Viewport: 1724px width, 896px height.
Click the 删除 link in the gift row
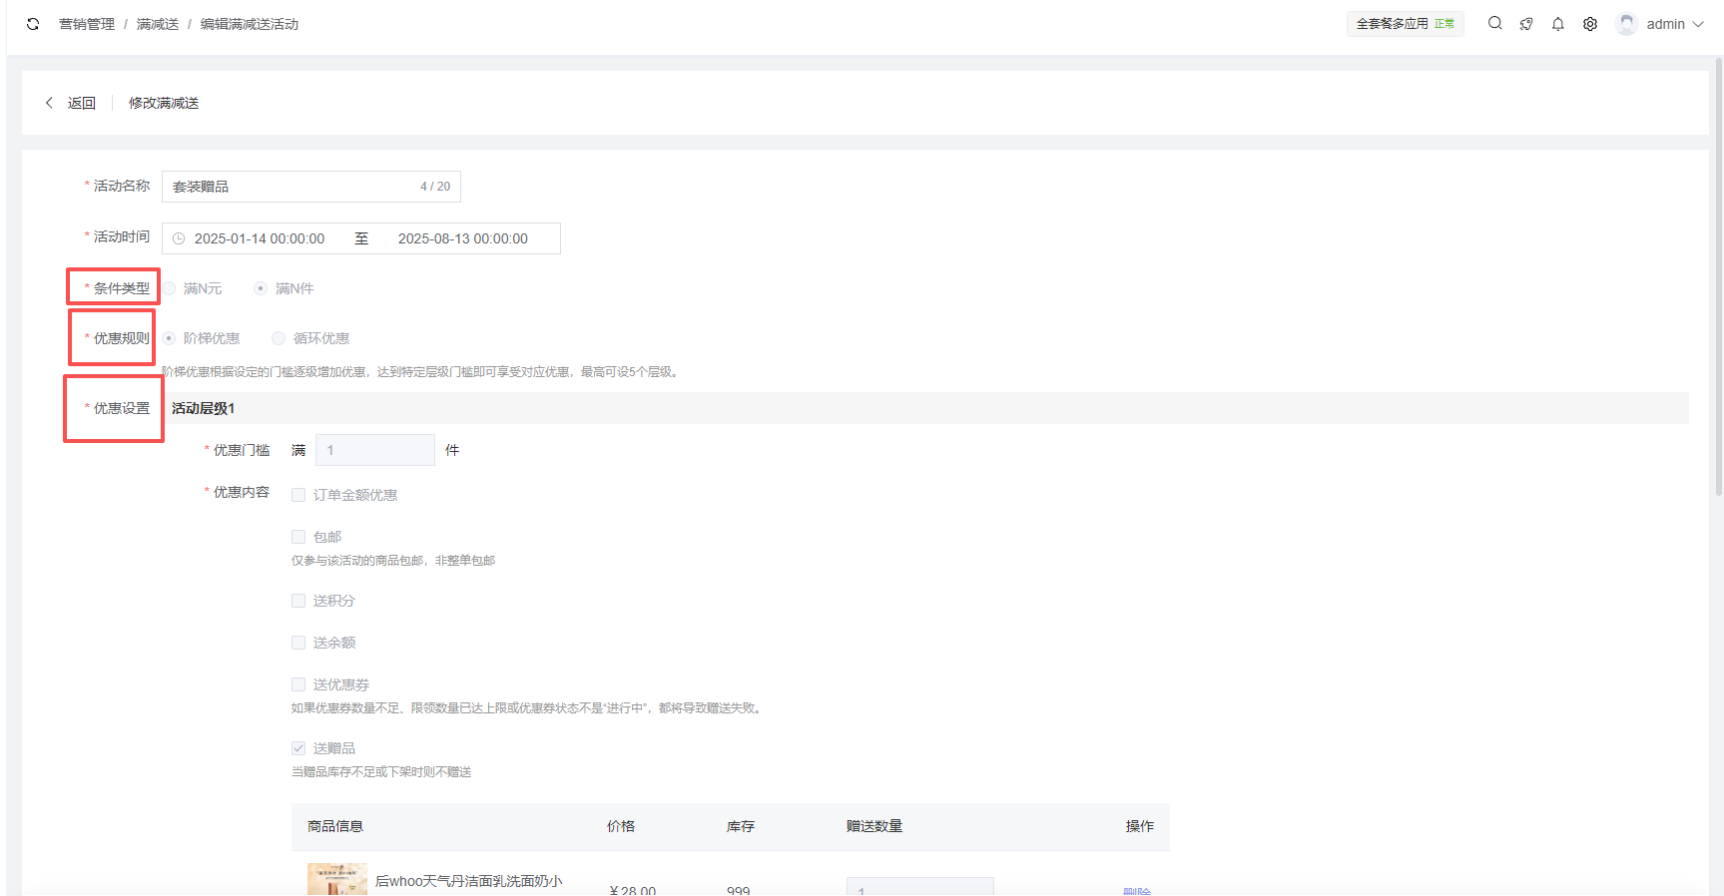(1137, 890)
